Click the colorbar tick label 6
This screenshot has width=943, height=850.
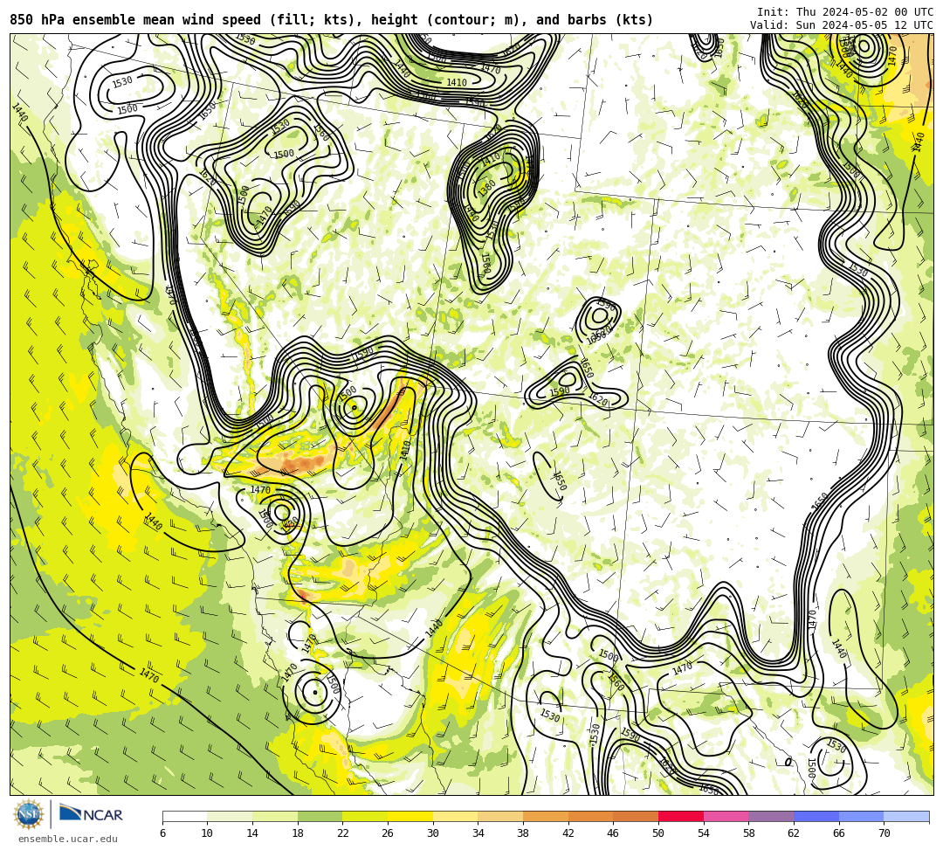pyautogui.click(x=162, y=833)
